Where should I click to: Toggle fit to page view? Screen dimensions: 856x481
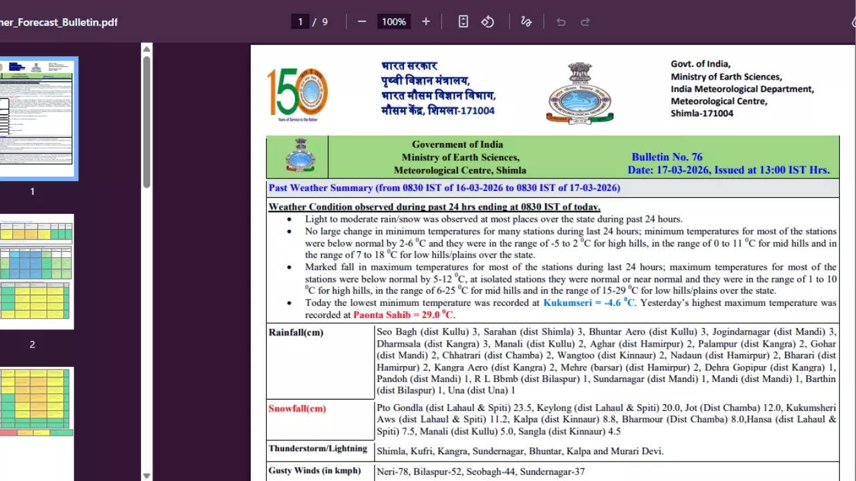coord(463,22)
